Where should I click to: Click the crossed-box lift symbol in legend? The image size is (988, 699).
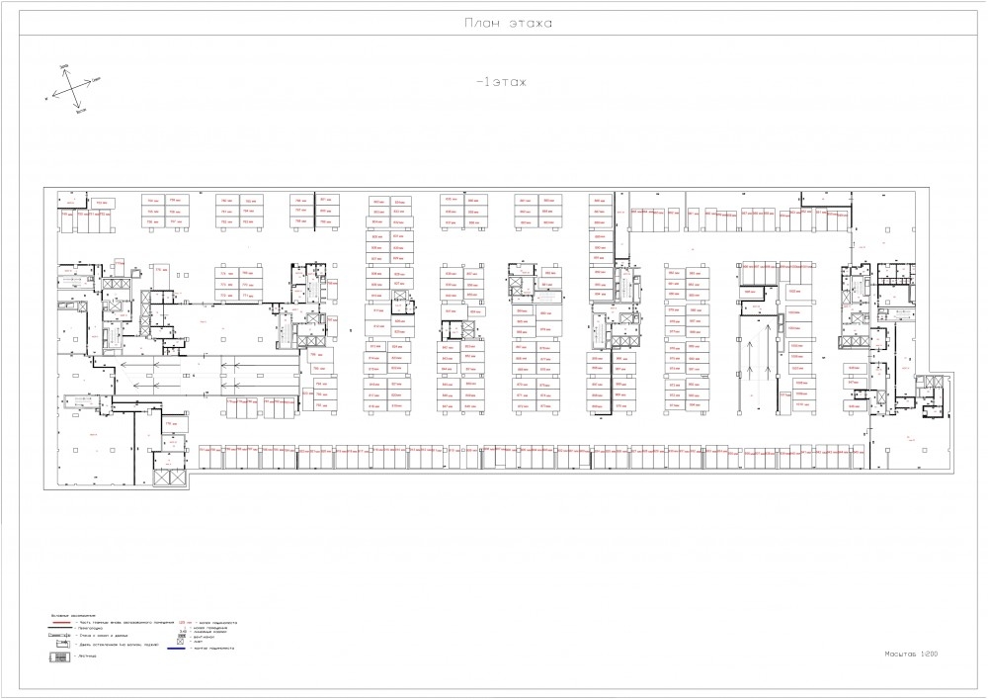coord(180,641)
